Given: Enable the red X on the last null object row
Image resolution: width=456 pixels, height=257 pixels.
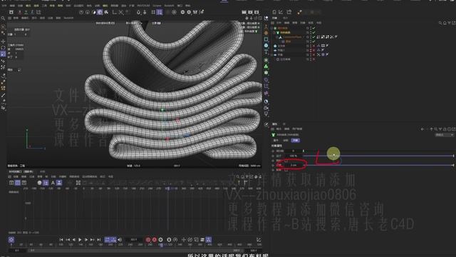Looking at the screenshot, I should 313,59.
